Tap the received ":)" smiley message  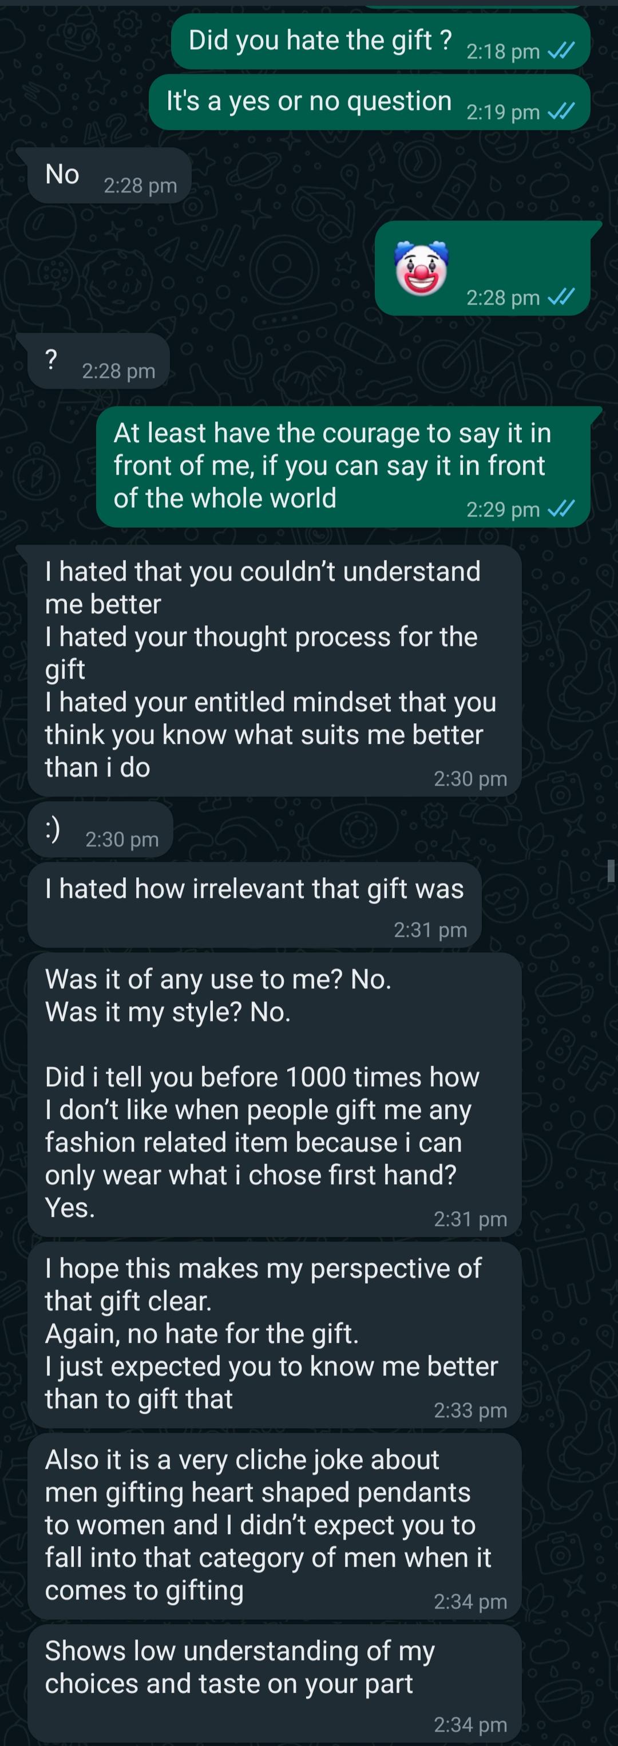[x=53, y=829]
